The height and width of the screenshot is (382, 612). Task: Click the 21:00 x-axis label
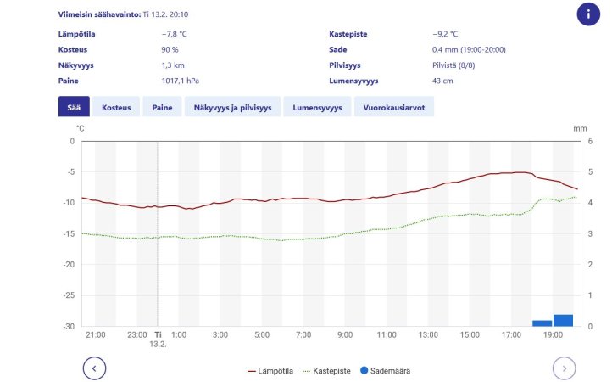(96, 334)
